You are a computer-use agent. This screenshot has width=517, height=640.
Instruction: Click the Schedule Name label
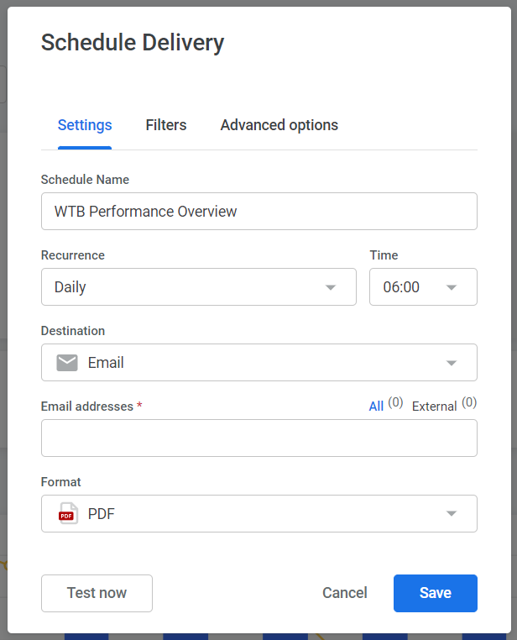pyautogui.click(x=86, y=180)
